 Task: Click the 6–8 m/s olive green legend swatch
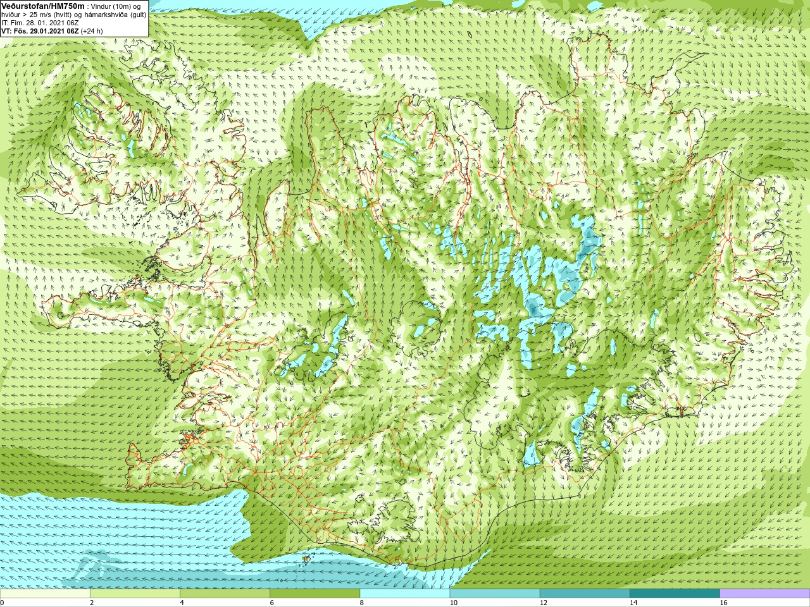(315, 594)
